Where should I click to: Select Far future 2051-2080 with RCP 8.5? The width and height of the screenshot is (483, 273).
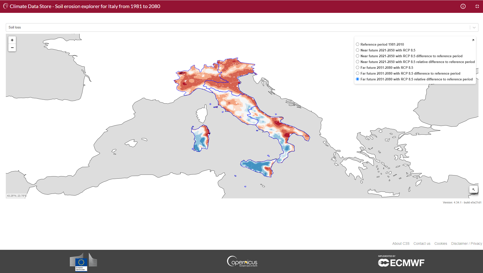[x=357, y=68]
